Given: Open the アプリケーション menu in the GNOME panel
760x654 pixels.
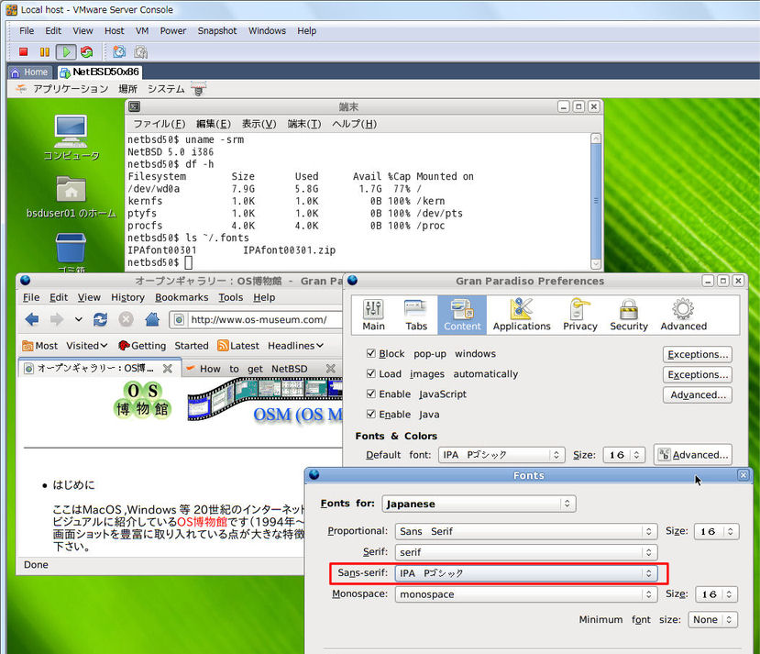Looking at the screenshot, I should pyautogui.click(x=71, y=89).
